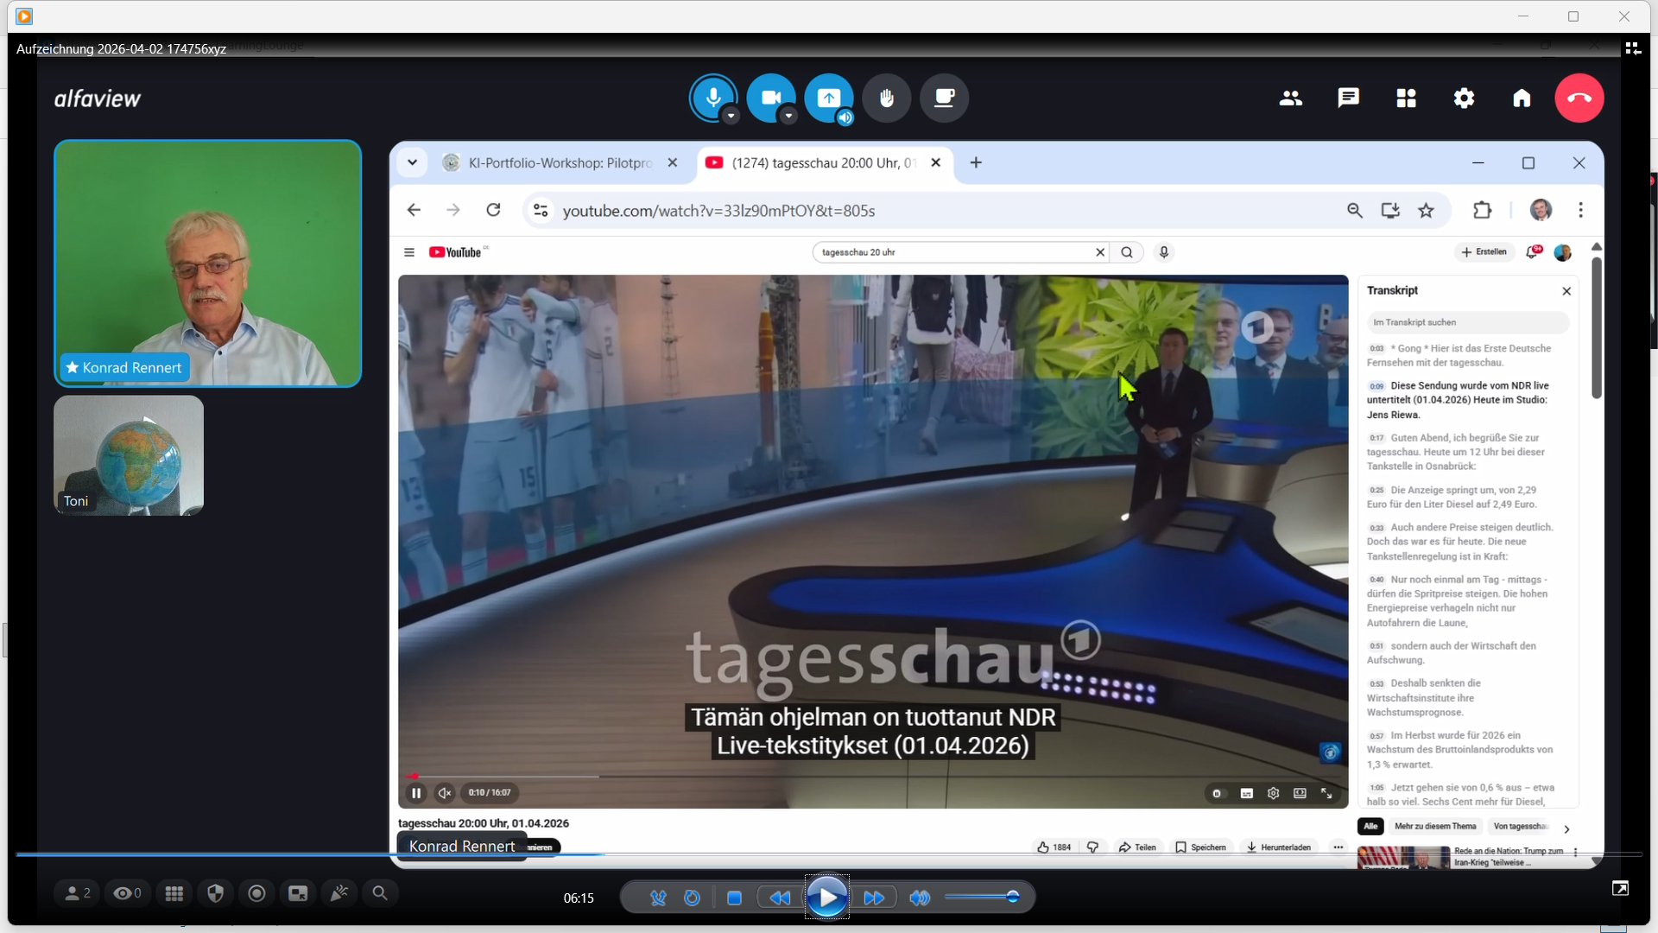
Task: Toggle shuffle in media player controls
Action: (x=658, y=898)
